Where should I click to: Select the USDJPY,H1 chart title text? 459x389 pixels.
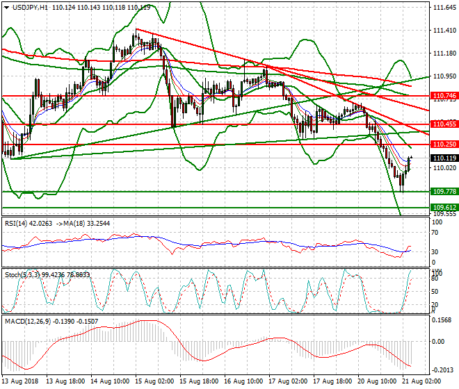(x=30, y=8)
